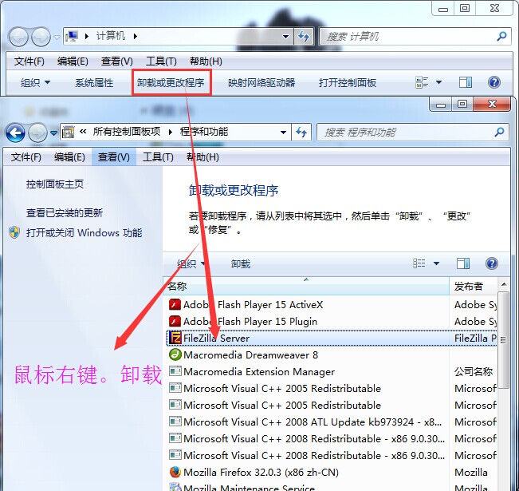The height and width of the screenshot is (491, 519).
Task: Click 公司名称 publisher cell
Action: click(x=474, y=371)
